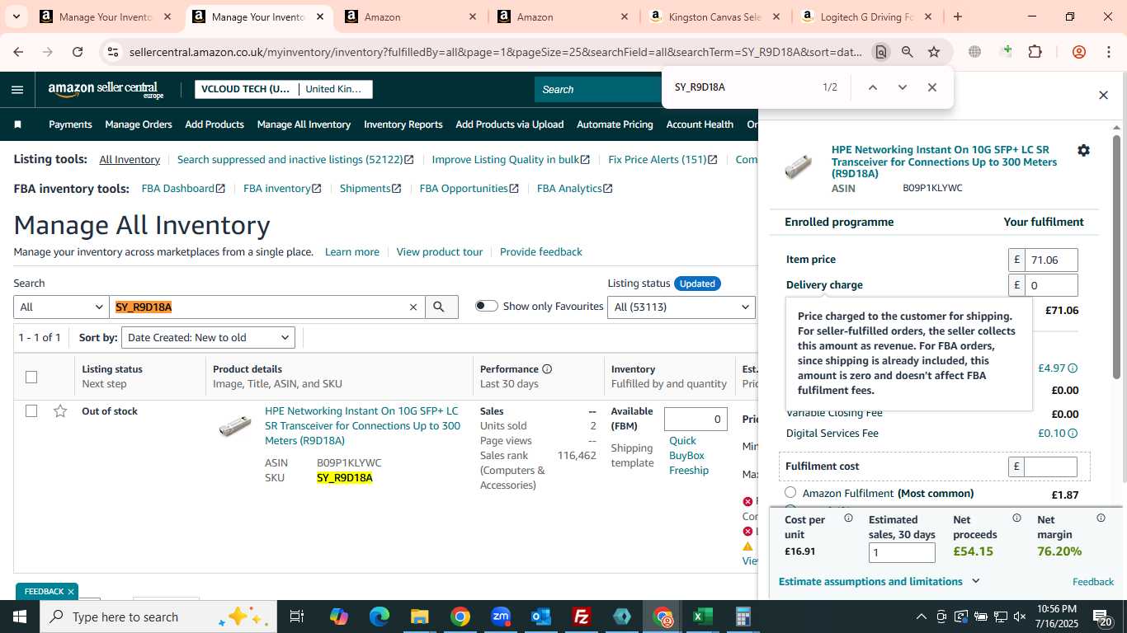1127x633 pixels.
Task: Click the Quick BuyBox Freeship template link
Action: point(689,456)
